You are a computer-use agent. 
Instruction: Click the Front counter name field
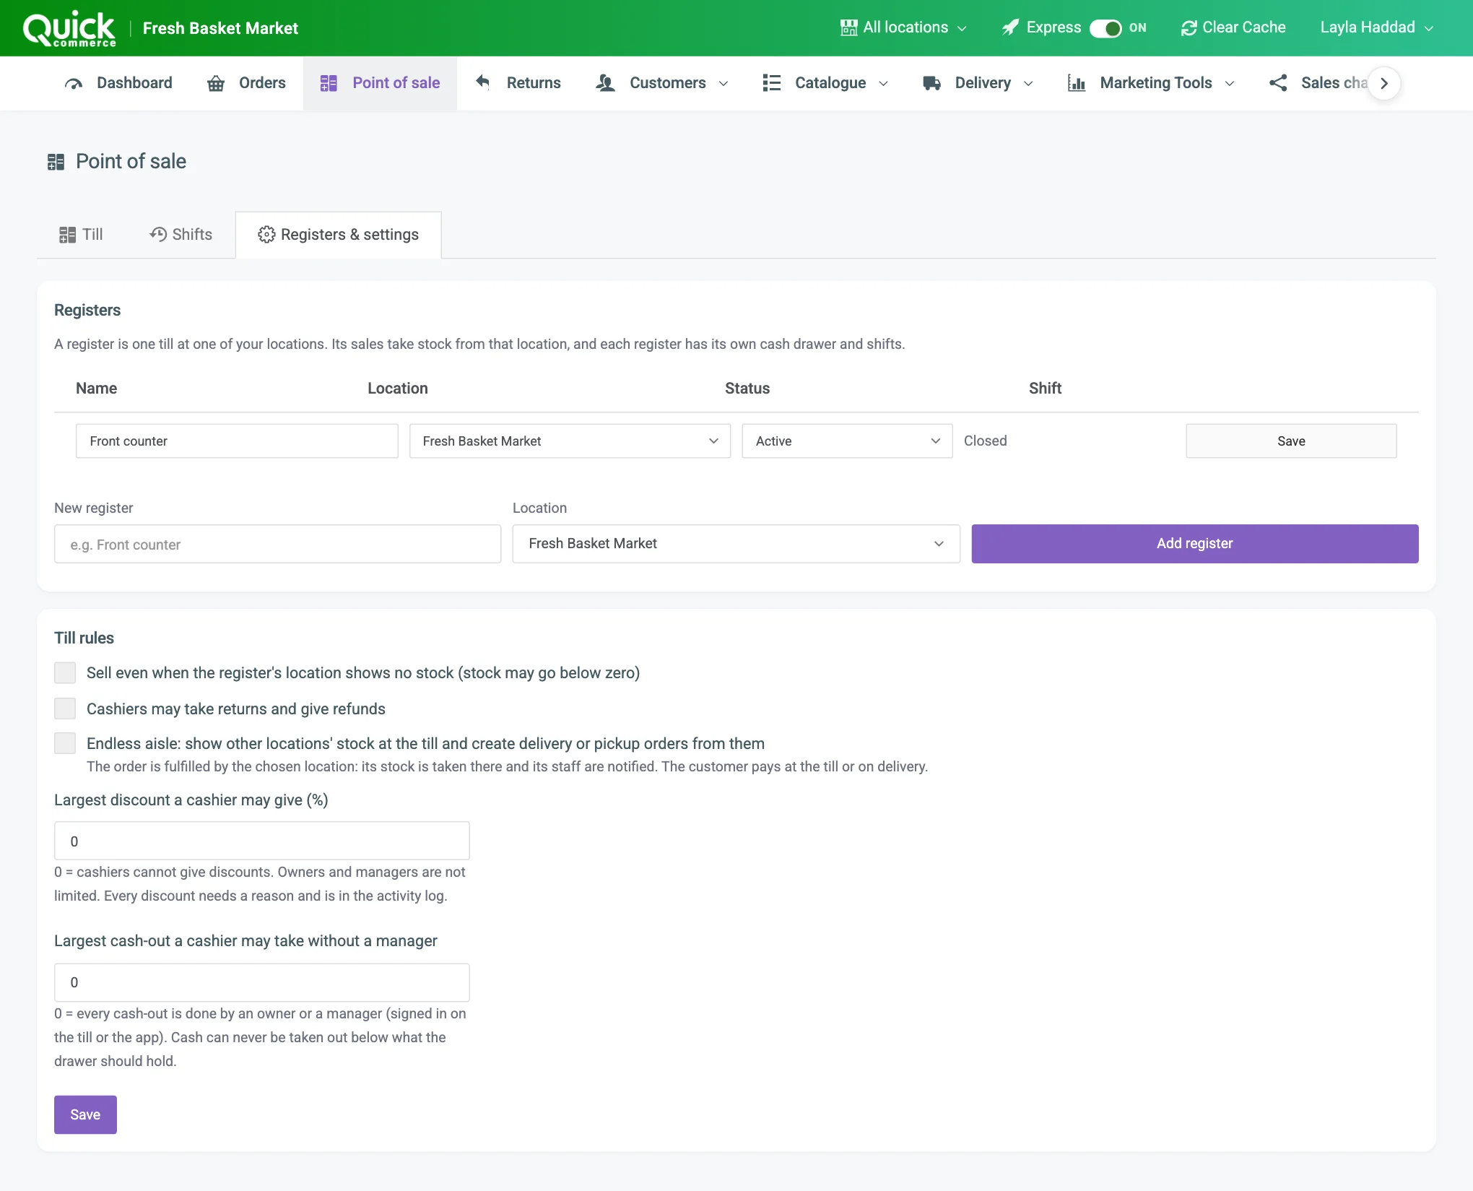[237, 441]
